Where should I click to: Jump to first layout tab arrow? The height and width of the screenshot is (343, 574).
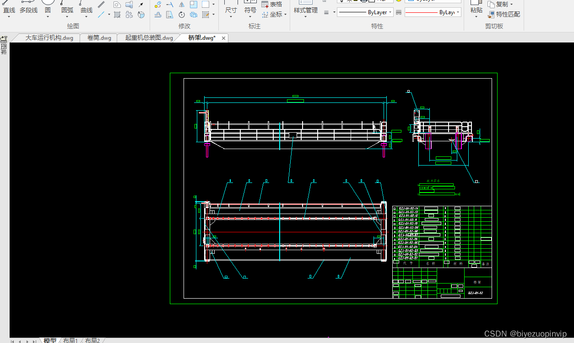tap(12, 341)
